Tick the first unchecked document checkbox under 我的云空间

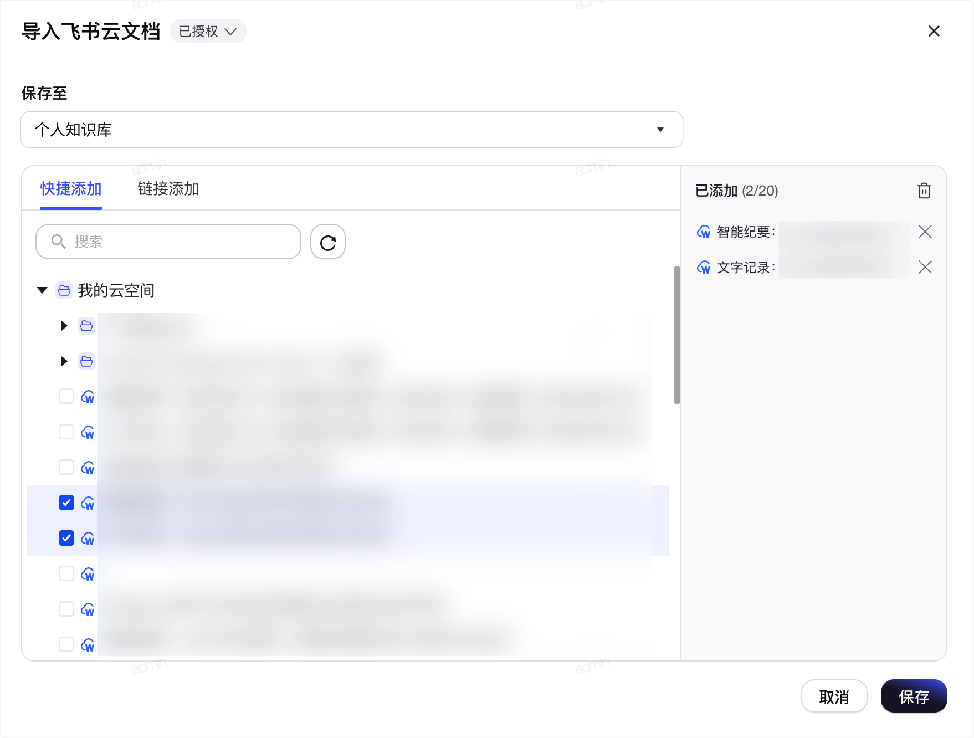[x=66, y=396]
